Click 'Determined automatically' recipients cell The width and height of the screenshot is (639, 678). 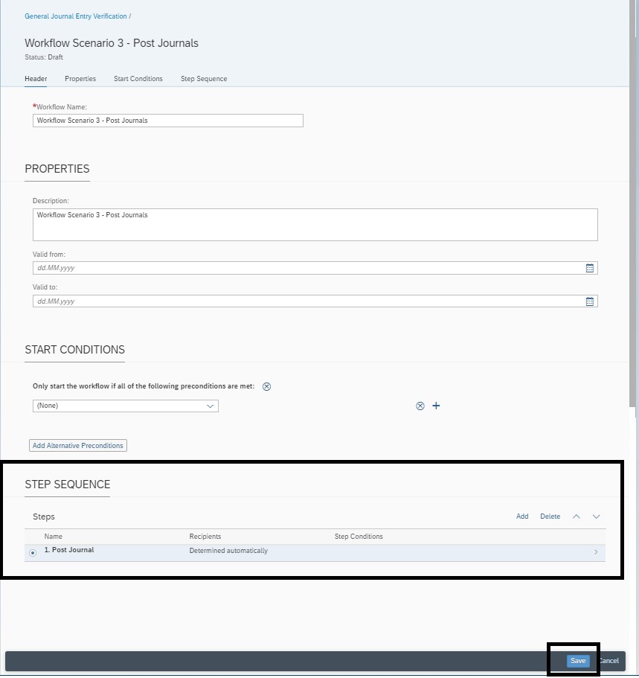228,551
